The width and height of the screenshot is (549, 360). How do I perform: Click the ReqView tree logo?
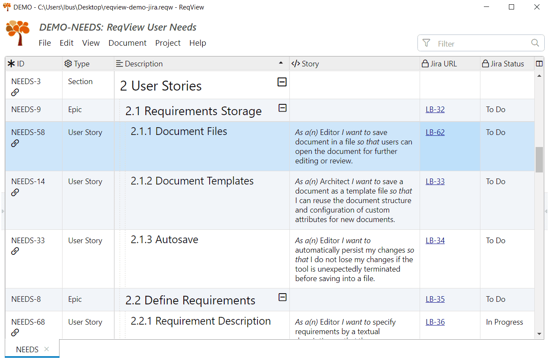(x=18, y=33)
